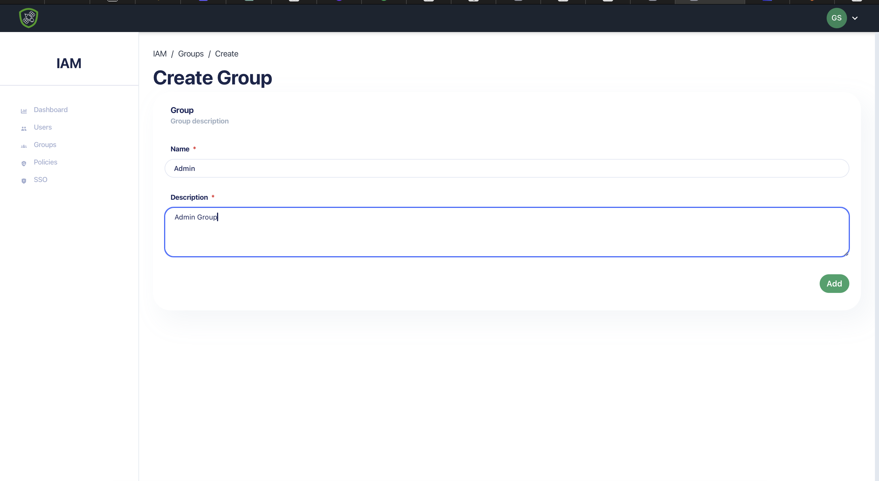The width and height of the screenshot is (879, 481).
Task: Click inside the Description textarea
Action: click(507, 232)
